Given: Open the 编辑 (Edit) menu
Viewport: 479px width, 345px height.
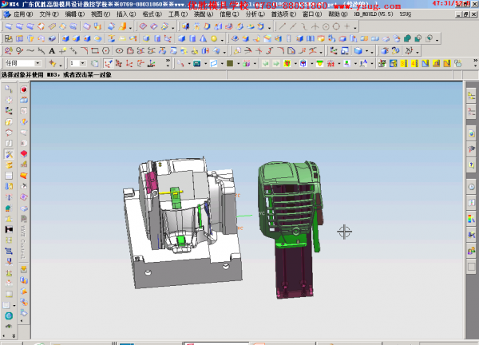Looking at the screenshot, I should [75, 14].
